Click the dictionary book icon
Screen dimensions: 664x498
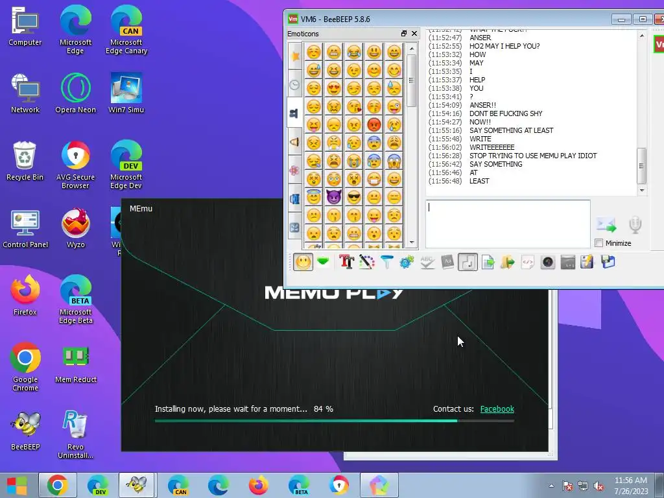click(x=447, y=262)
